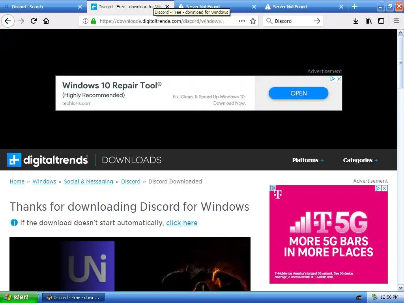Close the Discord - Search tab
The height and width of the screenshot is (303, 404).
point(80,7)
